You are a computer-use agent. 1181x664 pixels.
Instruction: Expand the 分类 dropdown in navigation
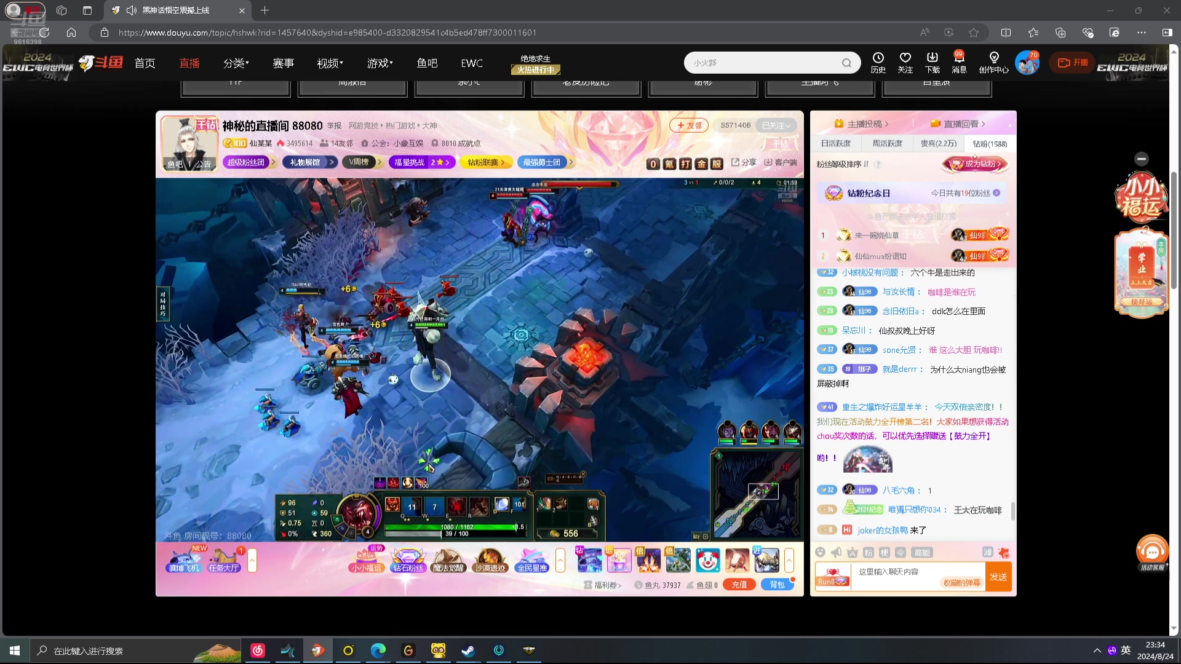236,63
